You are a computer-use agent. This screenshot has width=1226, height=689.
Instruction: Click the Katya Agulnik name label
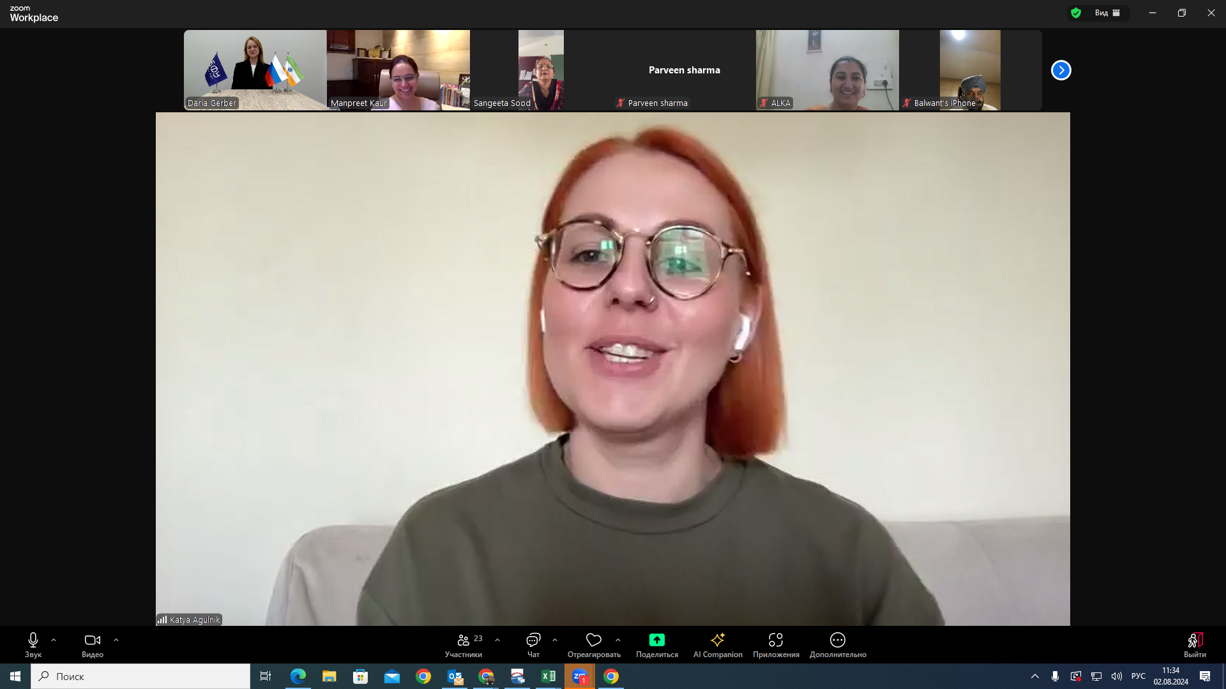(195, 619)
